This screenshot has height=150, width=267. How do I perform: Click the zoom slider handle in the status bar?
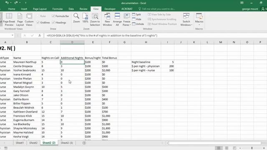click(x=252, y=148)
